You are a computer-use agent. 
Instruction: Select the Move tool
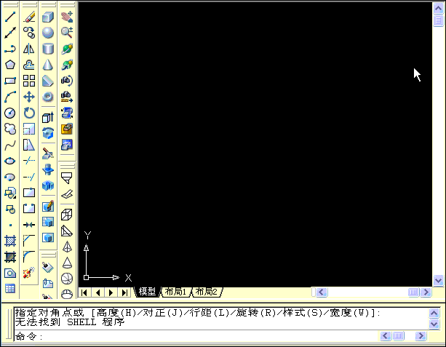(29, 97)
